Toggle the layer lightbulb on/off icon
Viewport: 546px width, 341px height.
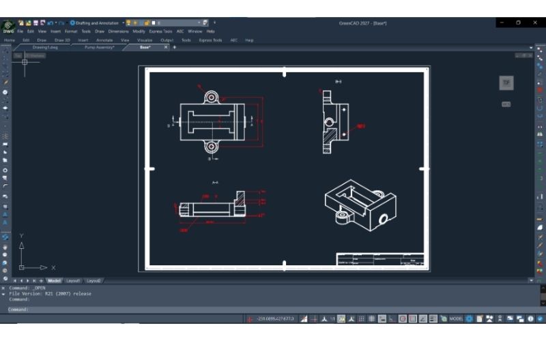128,23
